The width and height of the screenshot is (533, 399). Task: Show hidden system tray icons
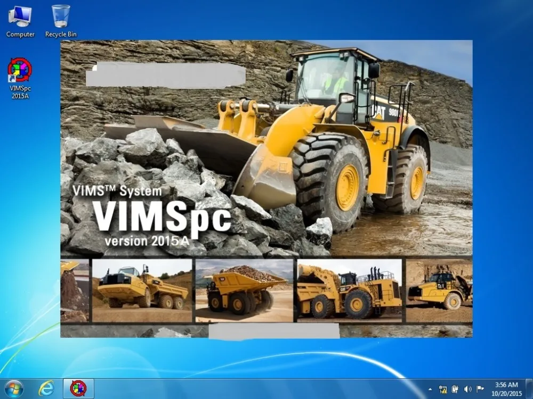pyautogui.click(x=430, y=389)
